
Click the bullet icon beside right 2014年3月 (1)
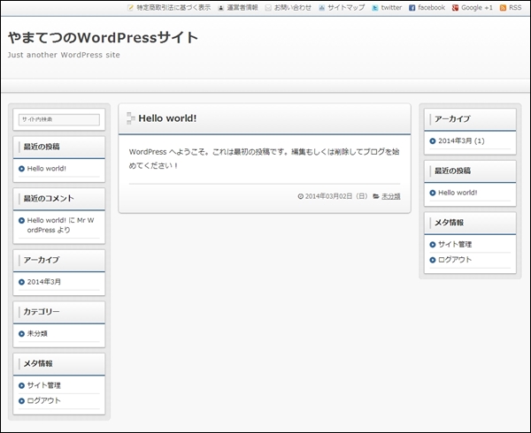433,141
